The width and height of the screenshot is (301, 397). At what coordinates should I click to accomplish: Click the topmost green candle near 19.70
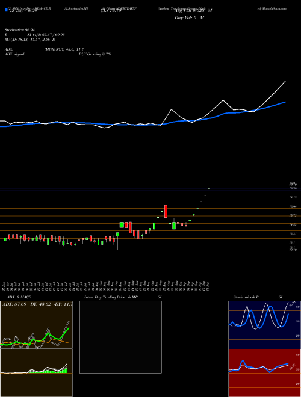click(x=209, y=188)
